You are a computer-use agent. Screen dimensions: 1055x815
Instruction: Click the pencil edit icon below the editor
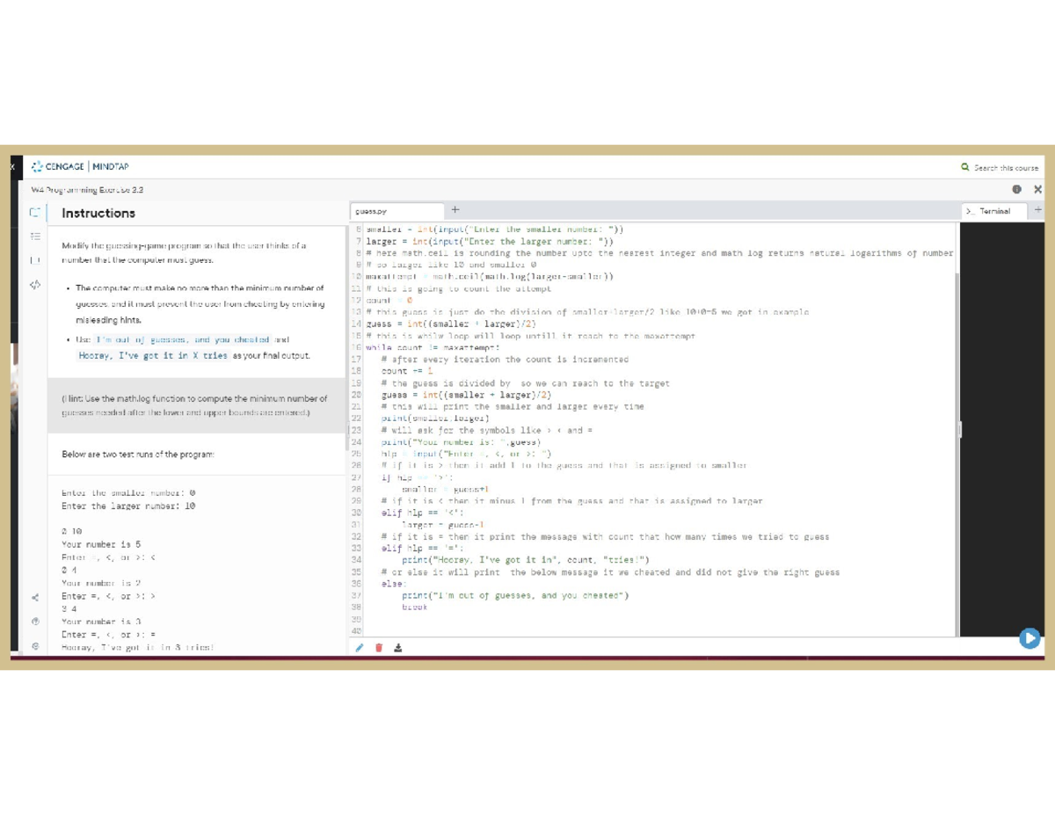360,647
